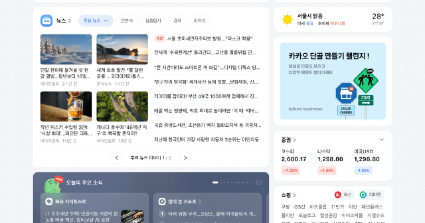The width and height of the screenshot is (425, 223).
Task: Click the START arrow sign in banner
Action: [x=366, y=100]
